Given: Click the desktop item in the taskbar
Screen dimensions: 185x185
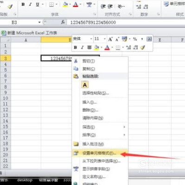Looking at the screenshot, I should pyautogui.click(x=25, y=180).
